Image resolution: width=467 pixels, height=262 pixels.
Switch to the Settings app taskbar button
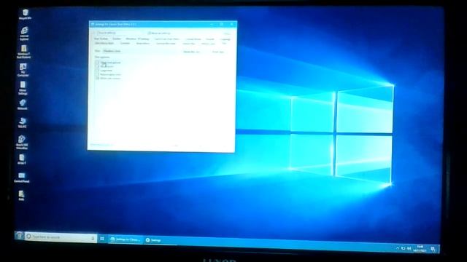coord(153,240)
